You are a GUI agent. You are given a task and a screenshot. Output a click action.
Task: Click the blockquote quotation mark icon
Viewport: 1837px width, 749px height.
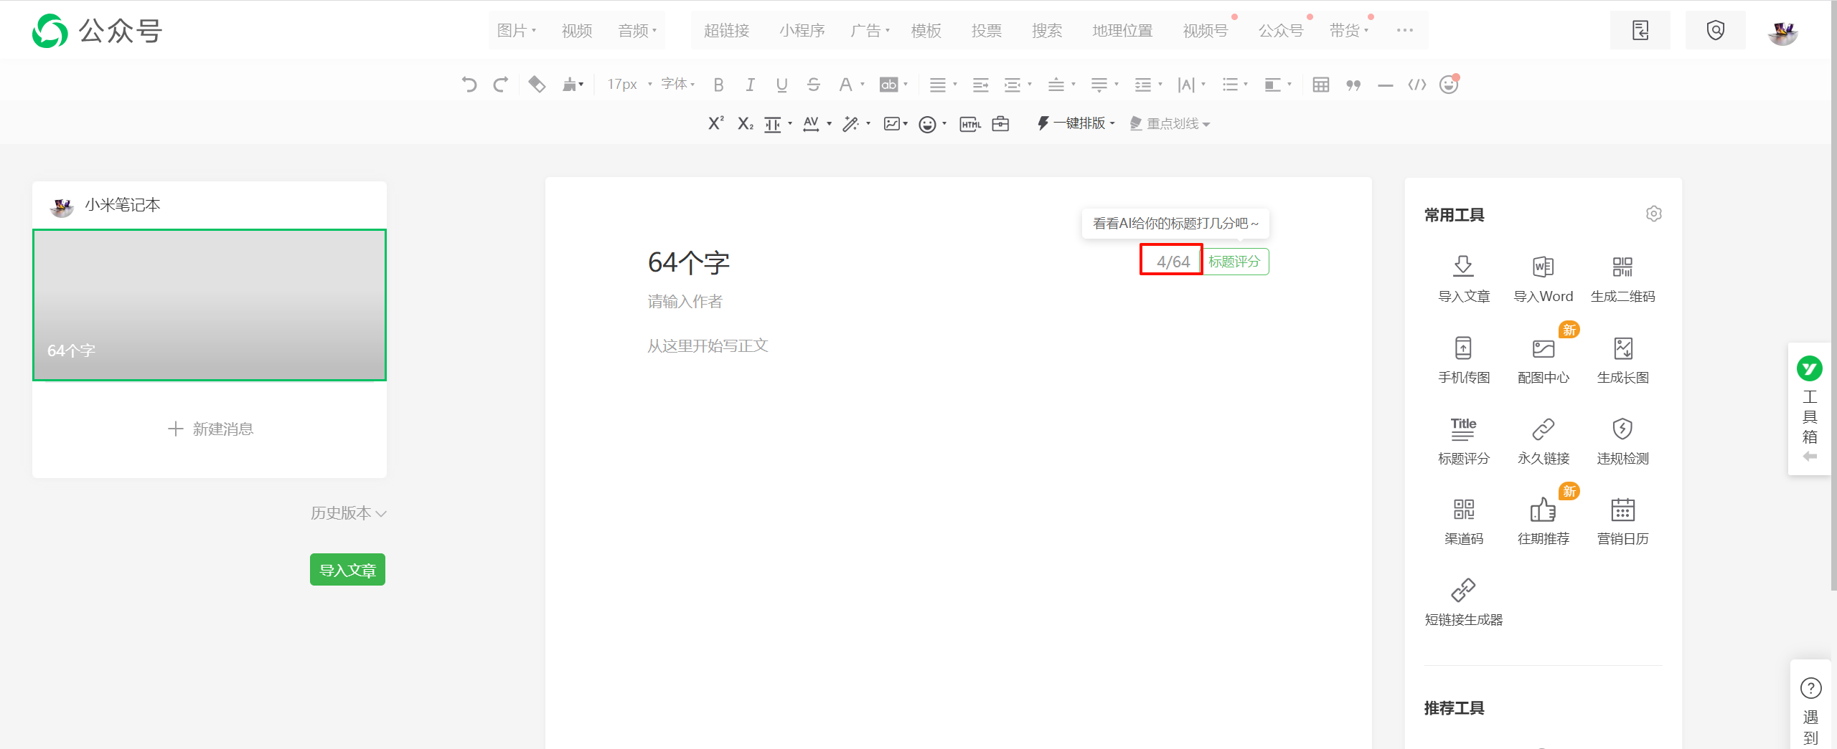point(1353,85)
